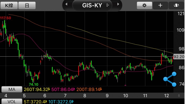Open the VOL indicator button
Screen dimensions: 185x104
click(x=12, y=102)
